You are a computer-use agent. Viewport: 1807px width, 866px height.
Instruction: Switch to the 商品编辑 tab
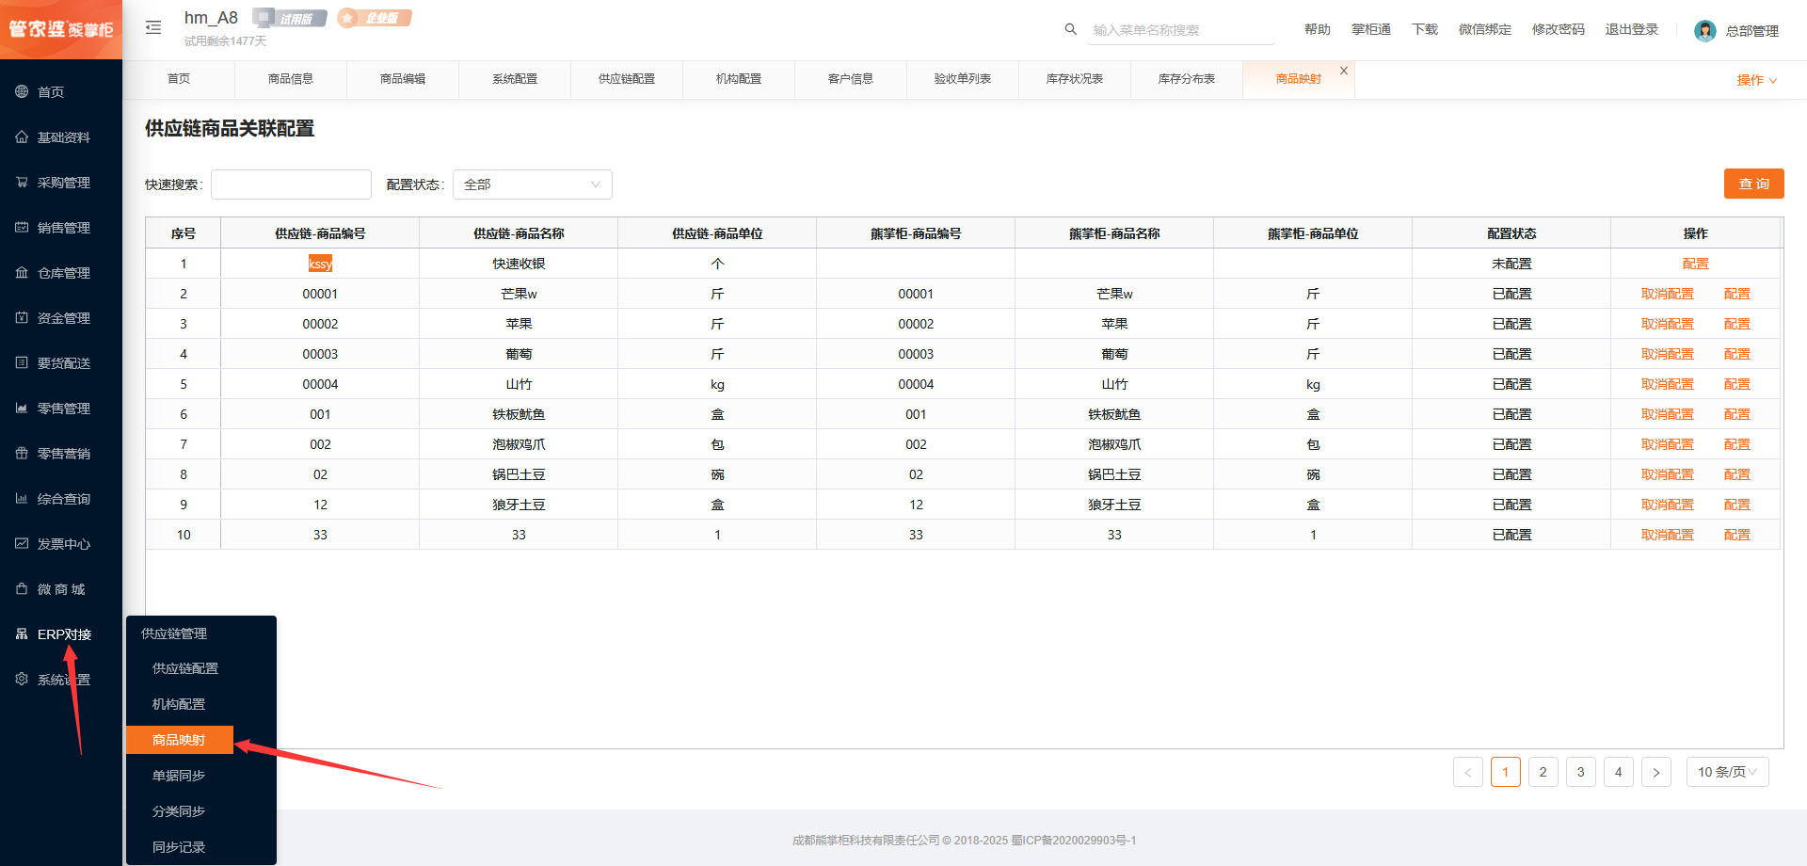coord(403,79)
